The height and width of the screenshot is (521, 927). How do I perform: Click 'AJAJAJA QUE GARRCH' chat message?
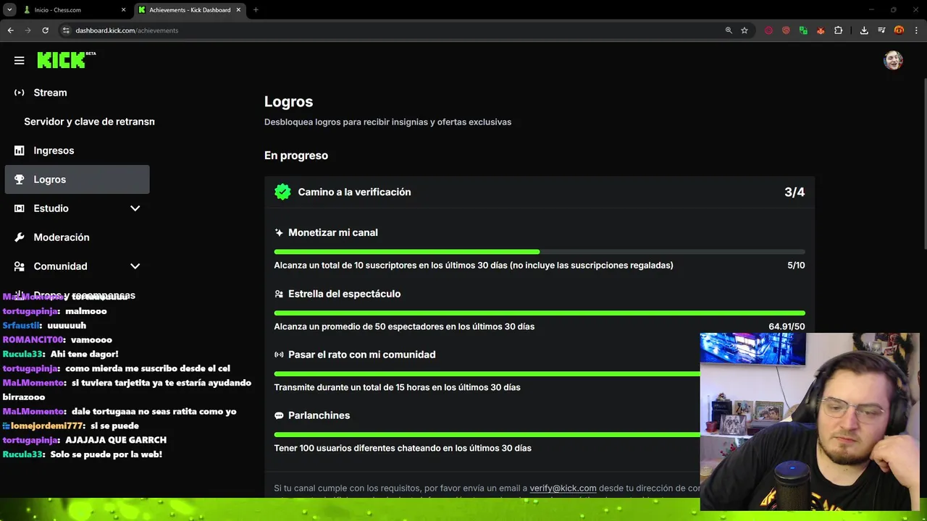(116, 440)
